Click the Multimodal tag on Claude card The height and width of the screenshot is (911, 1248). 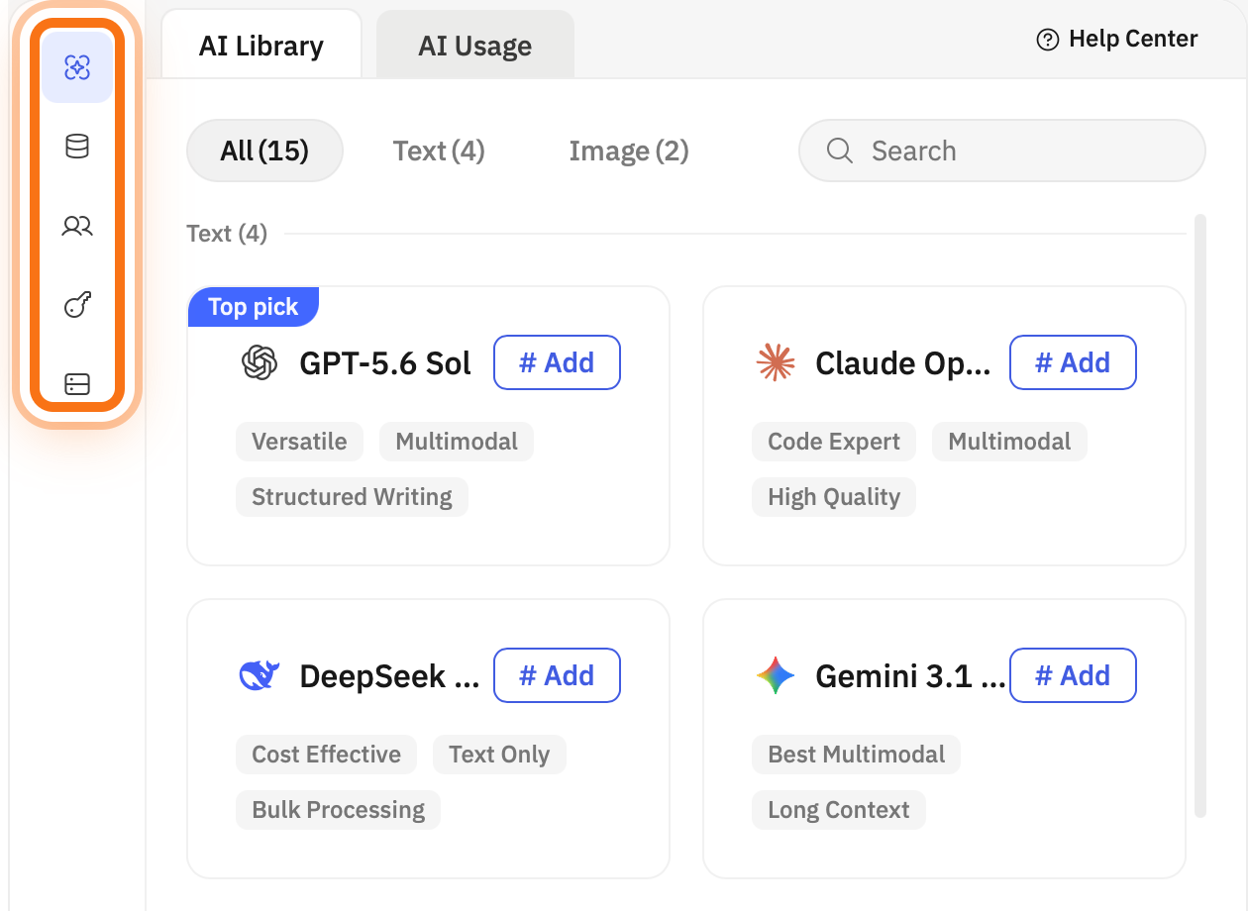[1009, 442]
